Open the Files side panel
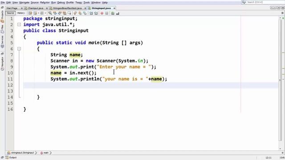Screen dimensions: 285x160 [2, 29]
